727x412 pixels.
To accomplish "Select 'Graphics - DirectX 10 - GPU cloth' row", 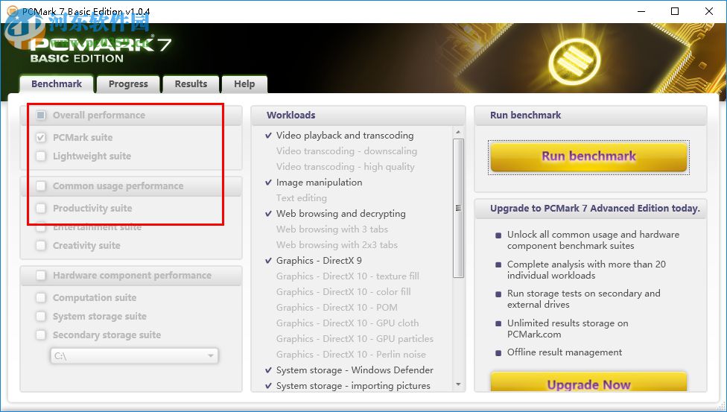I will pyautogui.click(x=348, y=323).
